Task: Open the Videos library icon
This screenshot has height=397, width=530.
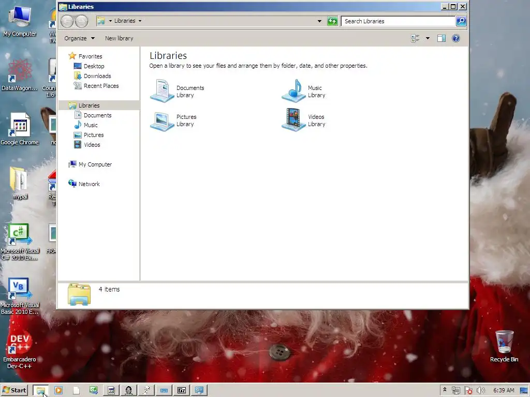Action: (x=293, y=120)
